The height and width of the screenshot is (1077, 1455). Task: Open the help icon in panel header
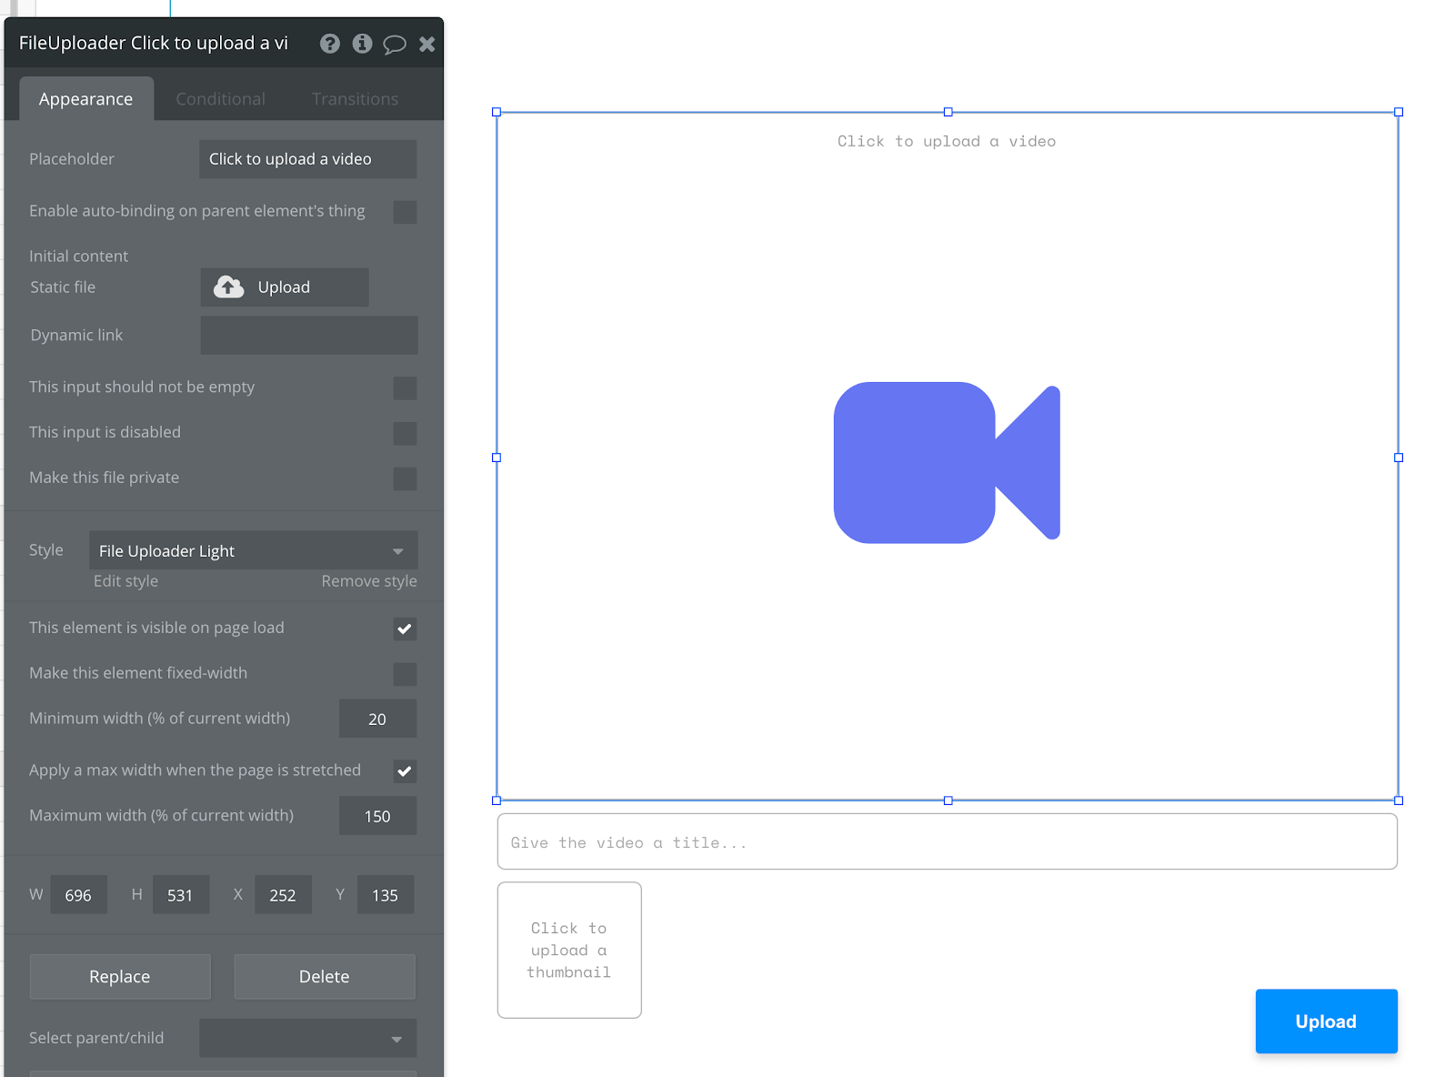pos(329,43)
